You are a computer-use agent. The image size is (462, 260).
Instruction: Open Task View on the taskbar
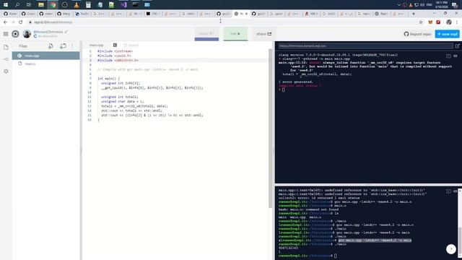(29, 5)
